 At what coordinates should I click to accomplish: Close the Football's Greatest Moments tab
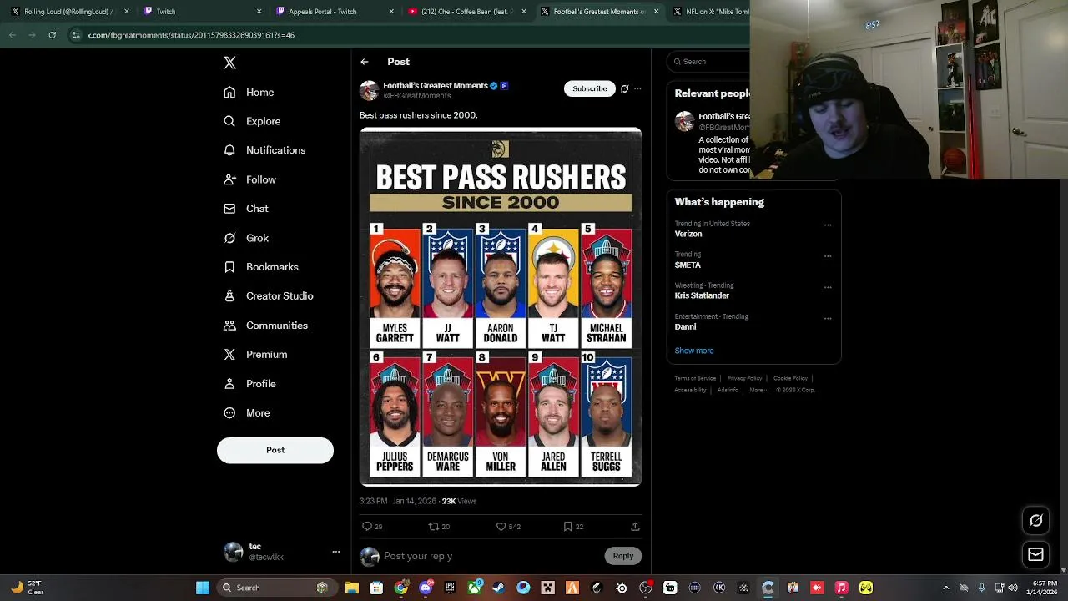click(656, 12)
